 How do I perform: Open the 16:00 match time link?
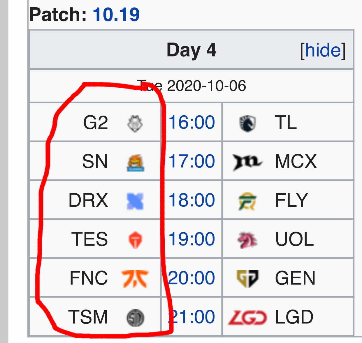click(191, 122)
